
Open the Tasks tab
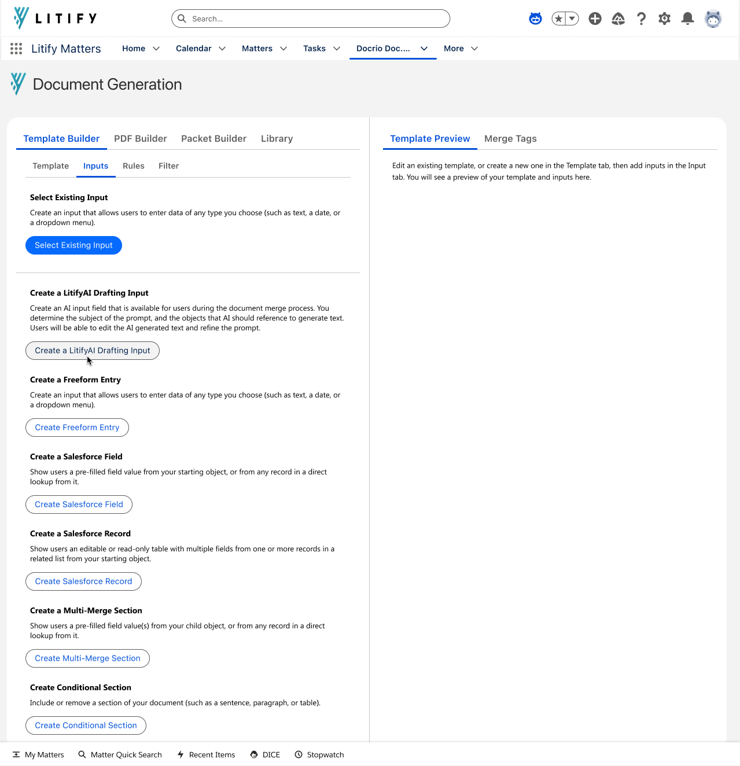(x=314, y=49)
